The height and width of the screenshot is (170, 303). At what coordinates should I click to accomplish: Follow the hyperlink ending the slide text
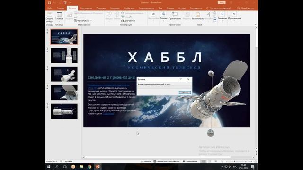(x=108, y=114)
